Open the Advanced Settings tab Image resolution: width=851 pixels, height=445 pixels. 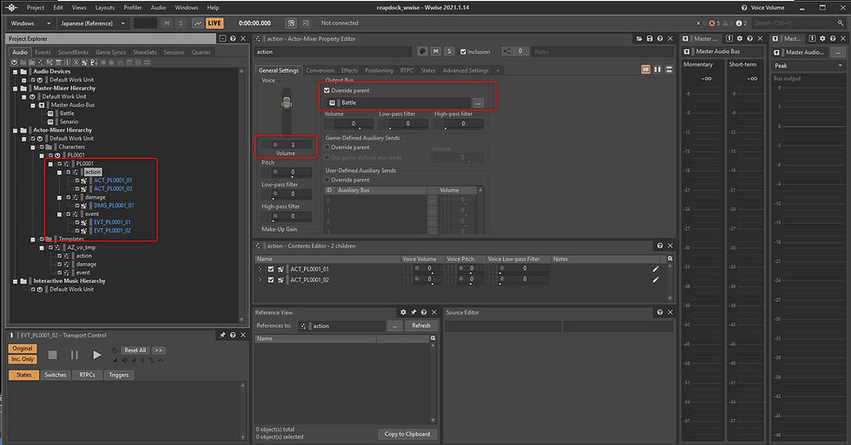coord(465,70)
